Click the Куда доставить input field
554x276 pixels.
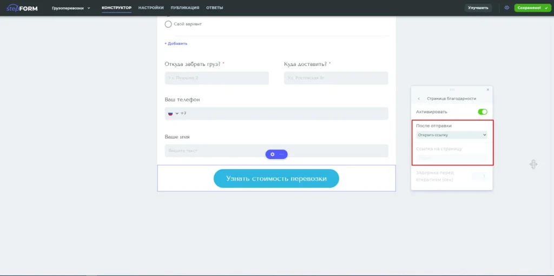tap(336, 78)
